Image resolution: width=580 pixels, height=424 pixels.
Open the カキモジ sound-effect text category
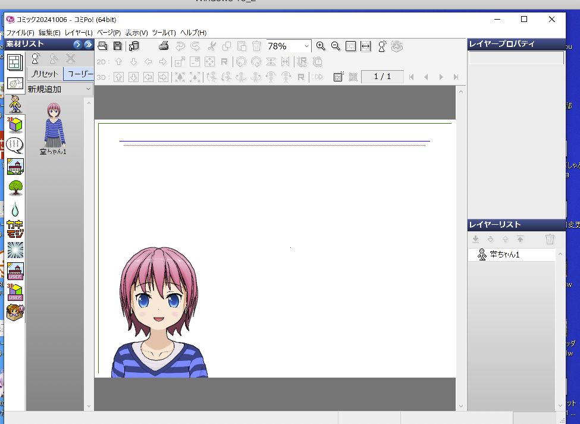(15, 229)
